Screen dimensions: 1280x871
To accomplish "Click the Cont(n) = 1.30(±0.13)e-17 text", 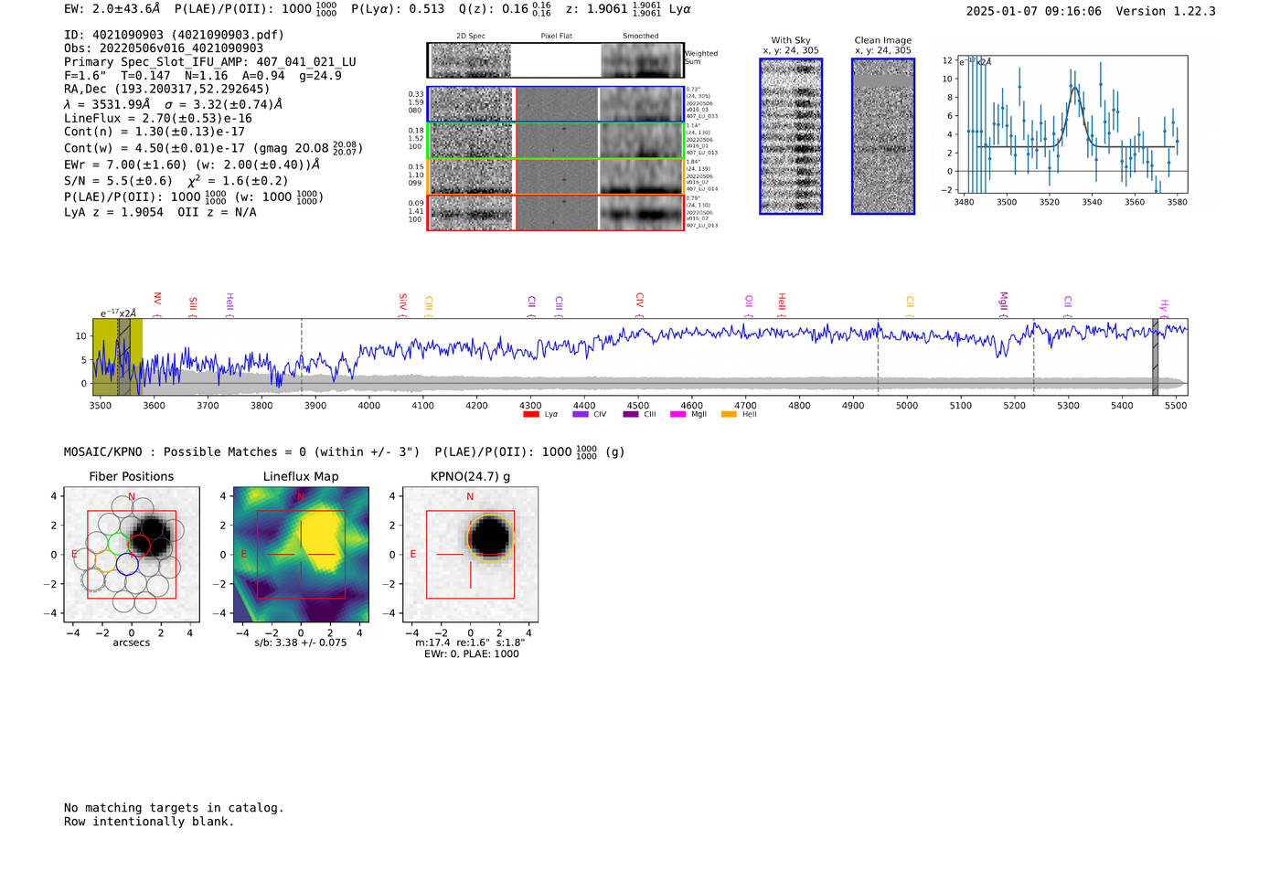I will 155,132.
